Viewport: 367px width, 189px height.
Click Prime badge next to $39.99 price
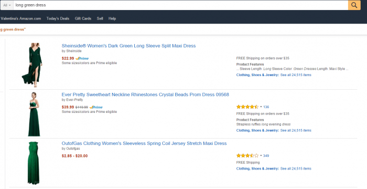(x=96, y=107)
